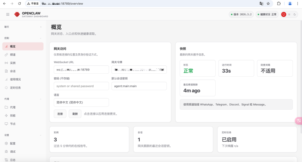
Task: Focus the WebSocket URL field
Action: click(x=81, y=69)
